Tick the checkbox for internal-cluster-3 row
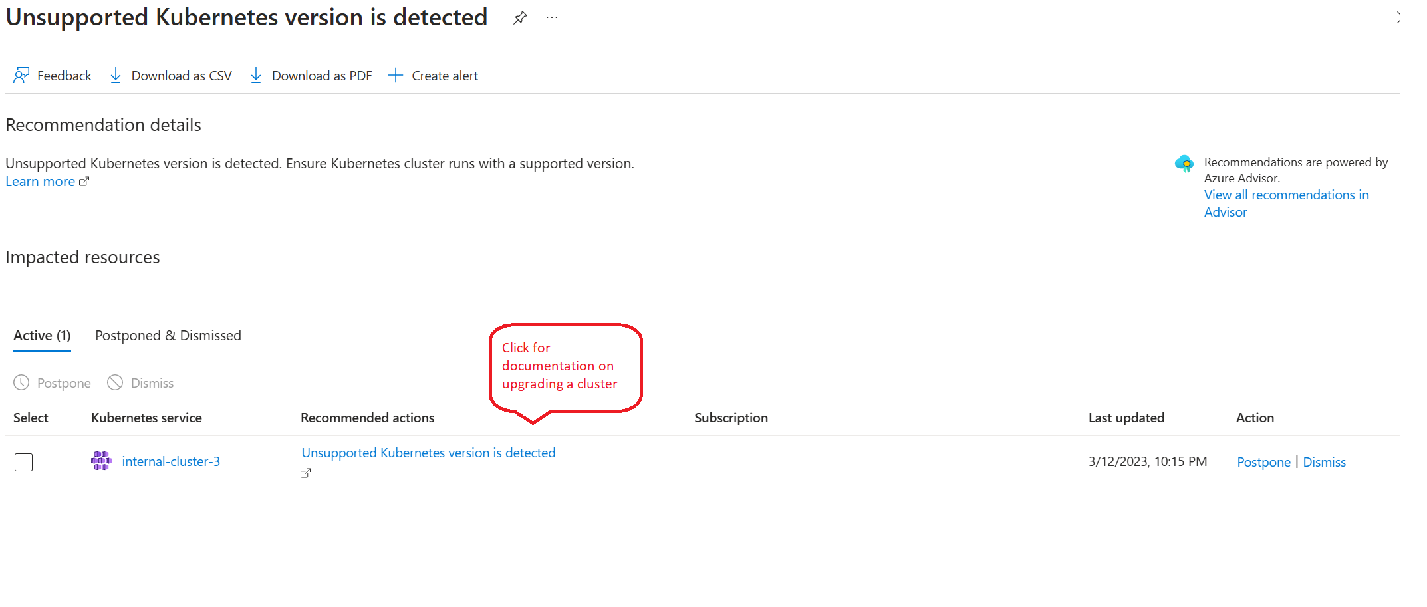Image resolution: width=1427 pixels, height=607 pixels. coord(24,462)
